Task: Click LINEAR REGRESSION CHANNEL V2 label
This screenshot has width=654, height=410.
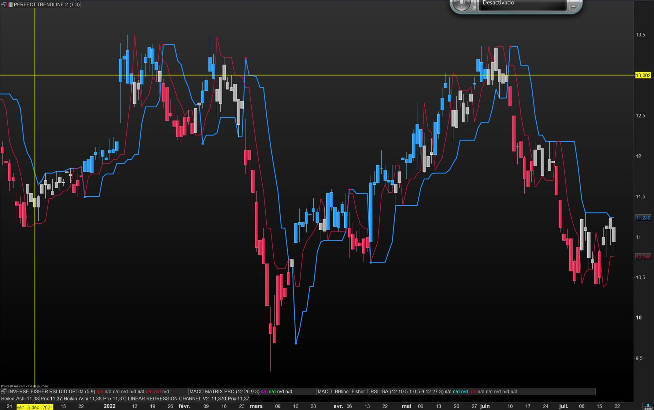Action: click(x=168, y=399)
